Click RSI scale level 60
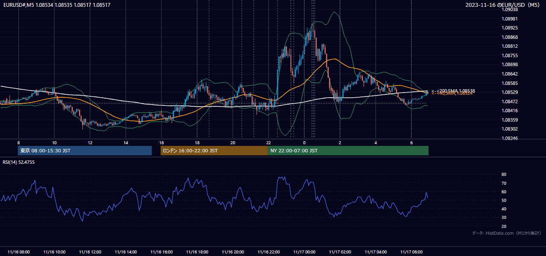 [504, 192]
